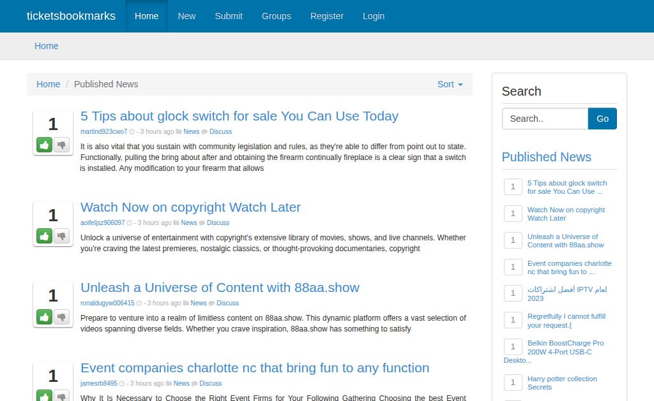Click '3 hours ago' timestamp on glock post

[x=157, y=131]
